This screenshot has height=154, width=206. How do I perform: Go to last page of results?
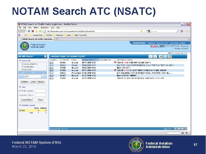click(x=185, y=129)
